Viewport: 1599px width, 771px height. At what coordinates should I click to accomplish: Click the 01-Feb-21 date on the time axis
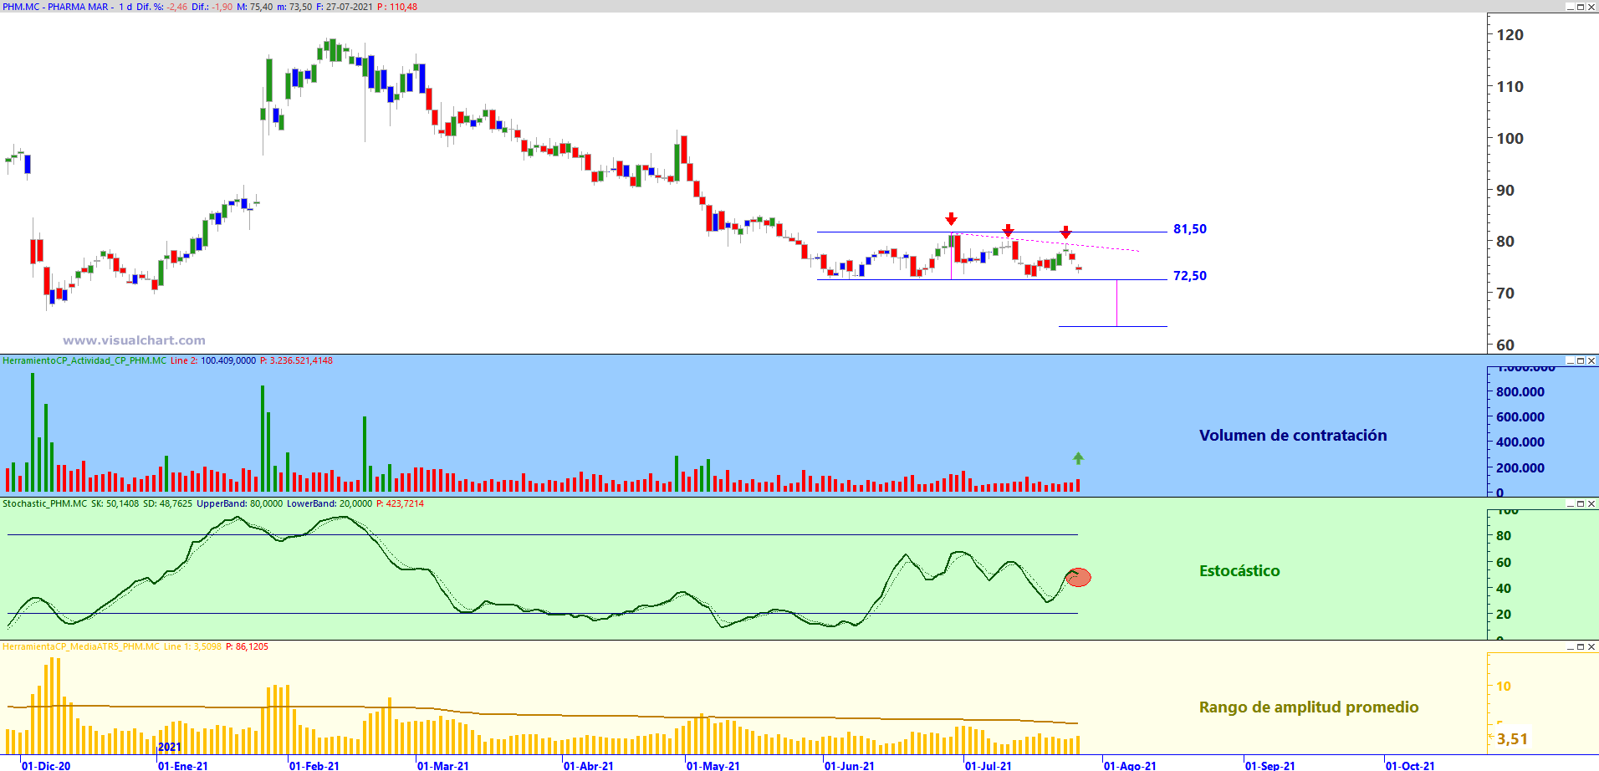point(314,766)
